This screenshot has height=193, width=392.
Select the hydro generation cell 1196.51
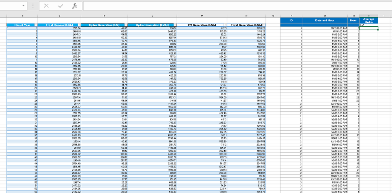click(152, 29)
